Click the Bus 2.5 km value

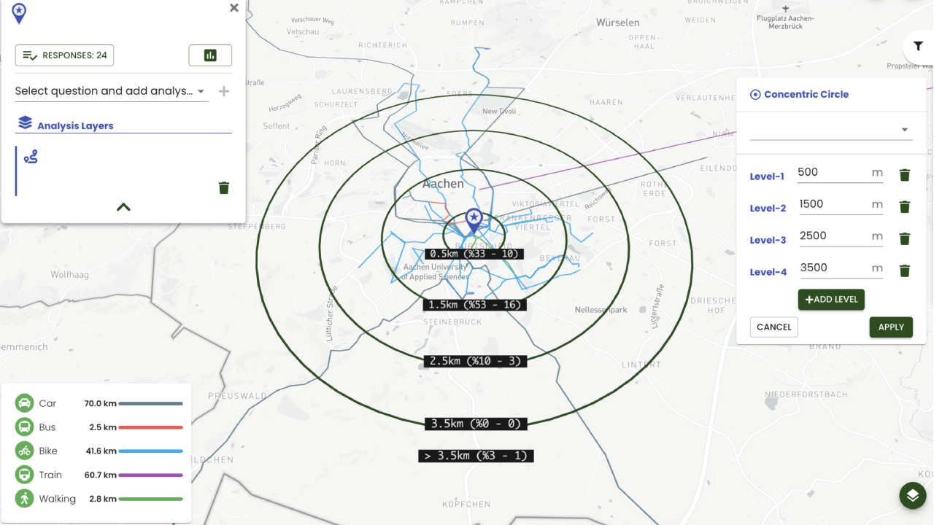103,427
